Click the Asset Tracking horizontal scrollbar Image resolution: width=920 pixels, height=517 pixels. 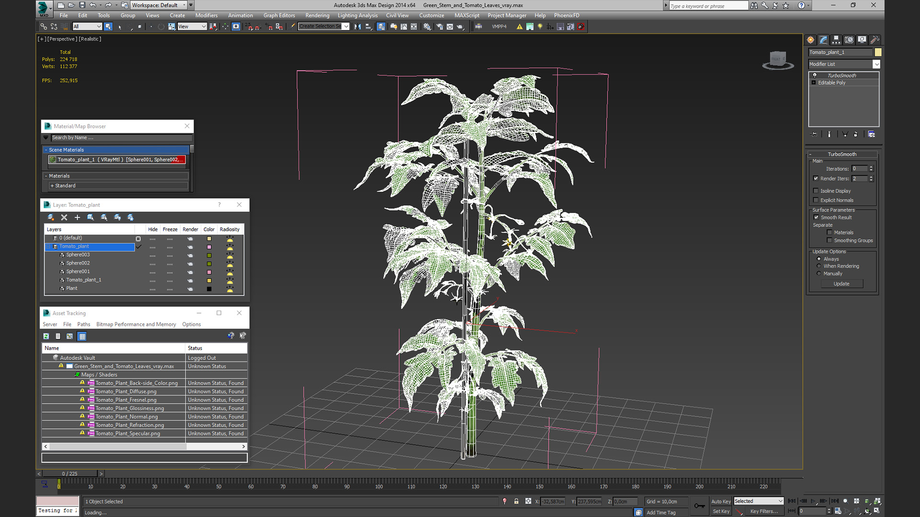[145, 446]
